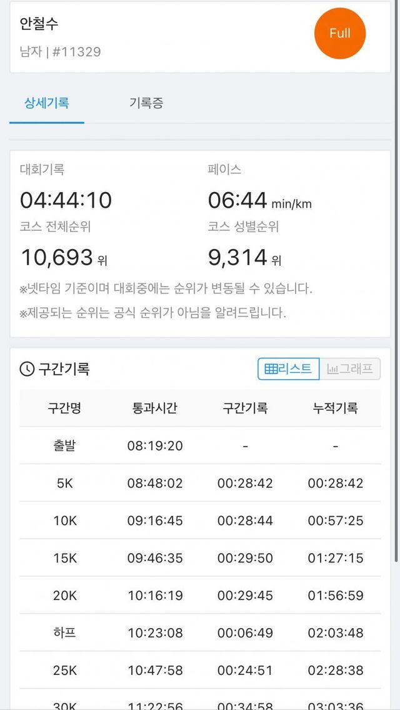Enable the graph display option
The height and width of the screenshot is (710, 400).
[x=349, y=369]
